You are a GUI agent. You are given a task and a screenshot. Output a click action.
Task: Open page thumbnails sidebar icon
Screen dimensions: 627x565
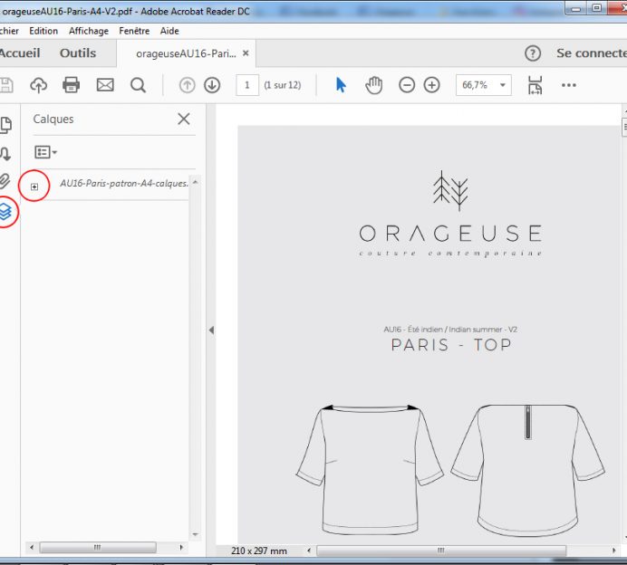coord(6,125)
